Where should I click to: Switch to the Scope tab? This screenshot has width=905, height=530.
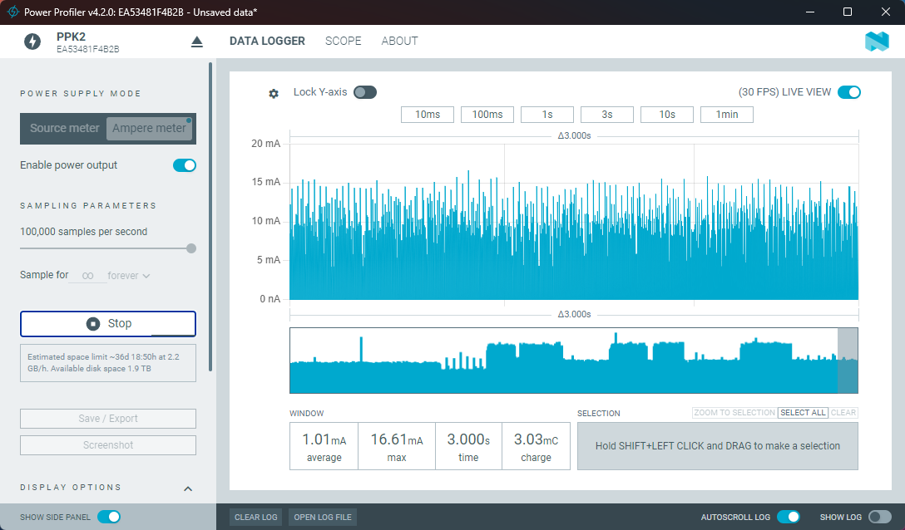[343, 41]
